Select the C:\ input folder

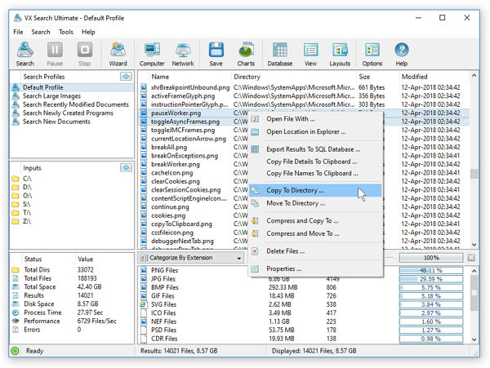click(72, 179)
